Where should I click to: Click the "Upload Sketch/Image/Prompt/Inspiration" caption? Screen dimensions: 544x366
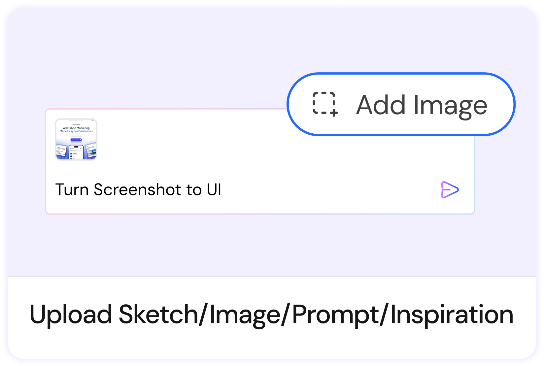click(271, 315)
